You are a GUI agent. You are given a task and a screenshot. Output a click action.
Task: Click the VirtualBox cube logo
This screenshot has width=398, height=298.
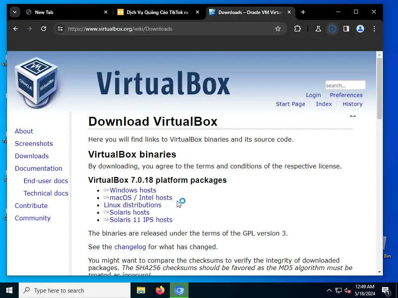37,82
